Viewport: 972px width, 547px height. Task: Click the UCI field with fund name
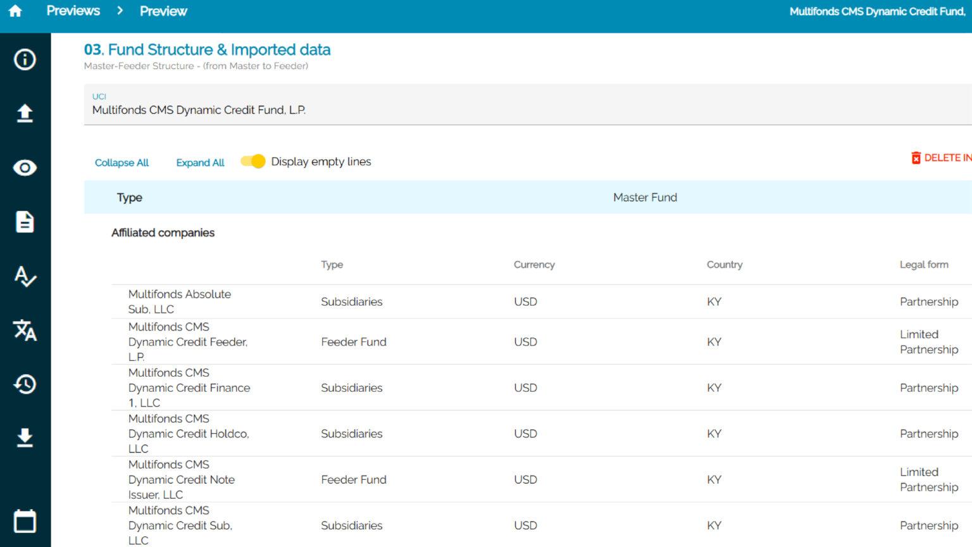pos(528,104)
